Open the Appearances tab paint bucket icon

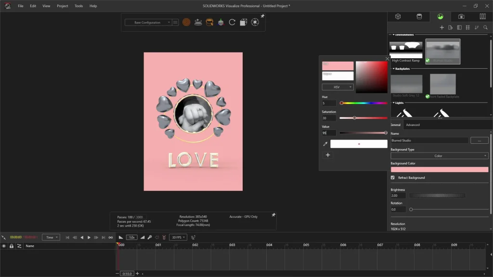click(x=419, y=16)
